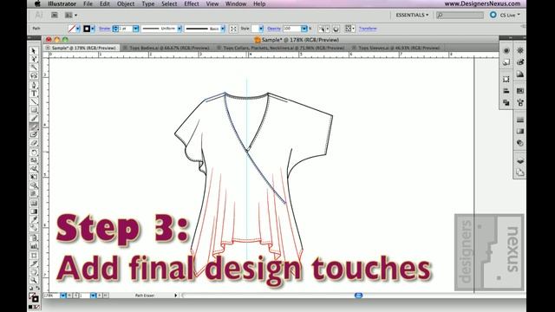Open the Align panel icon
Viewport: 555px width, 312px height.
(506, 91)
